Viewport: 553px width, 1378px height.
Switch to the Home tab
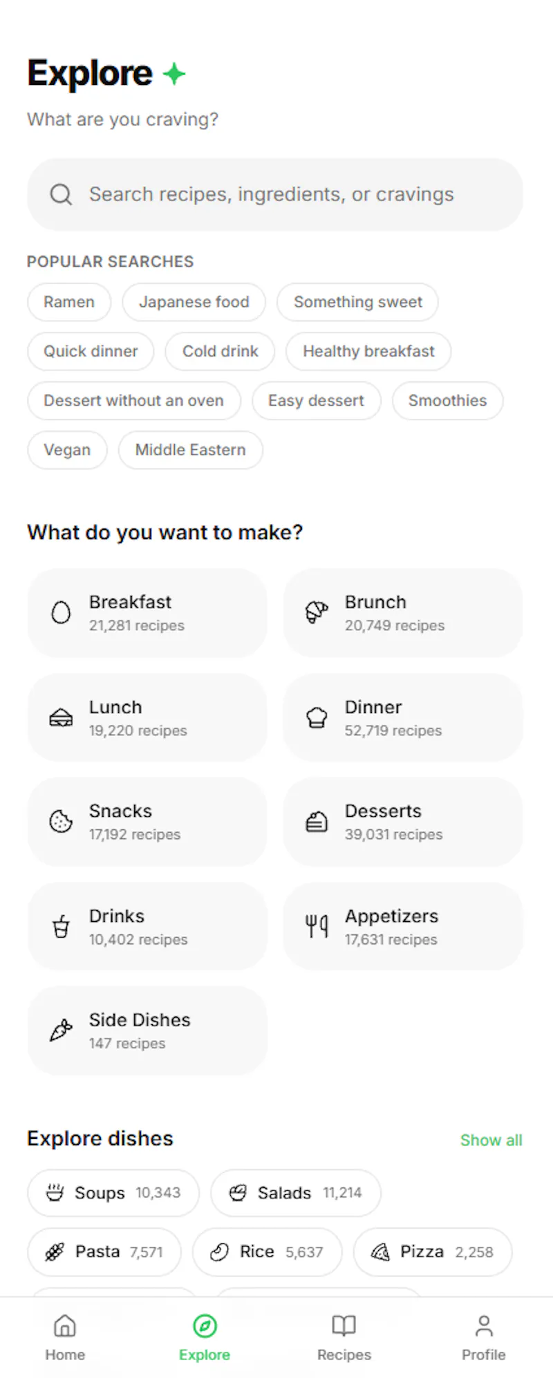[x=65, y=1337]
